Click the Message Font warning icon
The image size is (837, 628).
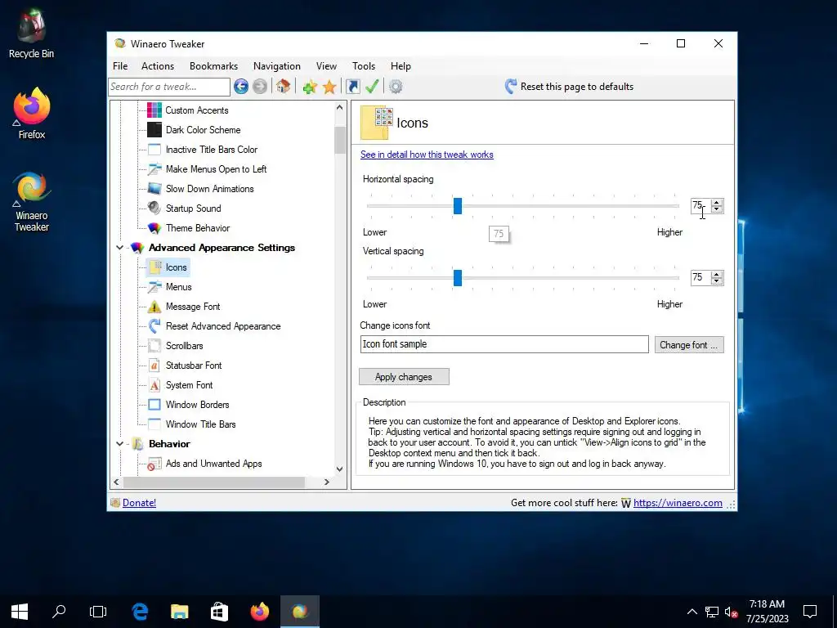(x=154, y=307)
